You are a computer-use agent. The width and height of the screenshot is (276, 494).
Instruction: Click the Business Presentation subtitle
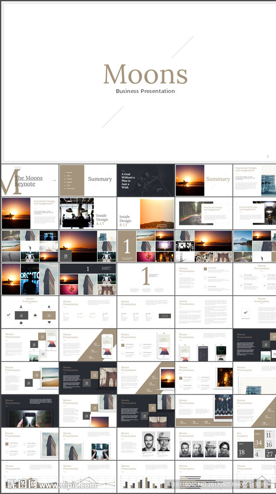tap(145, 91)
